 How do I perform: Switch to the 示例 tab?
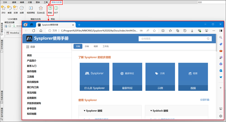(x=87, y=46)
